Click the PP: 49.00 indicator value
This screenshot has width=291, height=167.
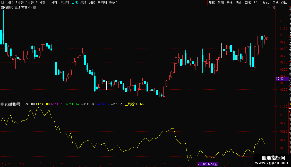point(43,104)
